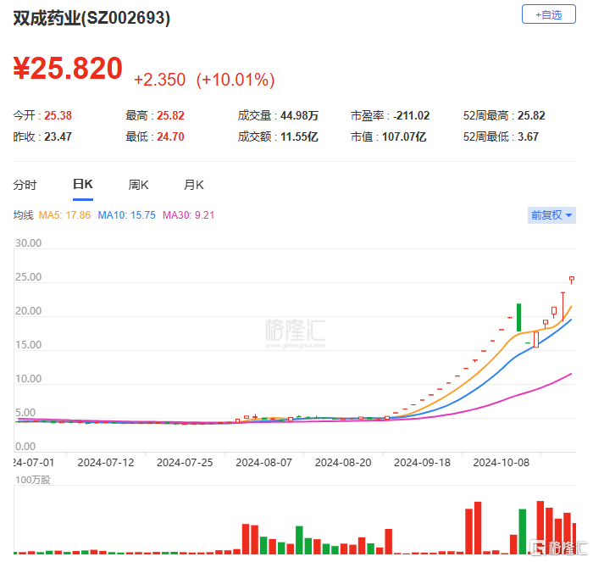The height and width of the screenshot is (562, 593).
Task: Open the 前复权 adjustment dropdown
Action: click(x=551, y=215)
